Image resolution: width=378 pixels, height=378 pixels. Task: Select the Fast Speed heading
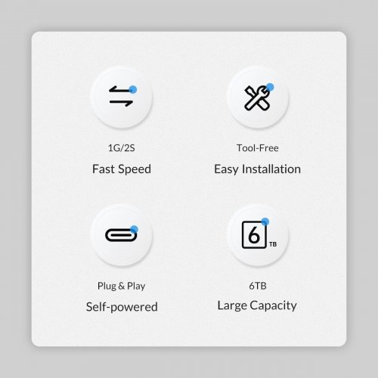[122, 169]
